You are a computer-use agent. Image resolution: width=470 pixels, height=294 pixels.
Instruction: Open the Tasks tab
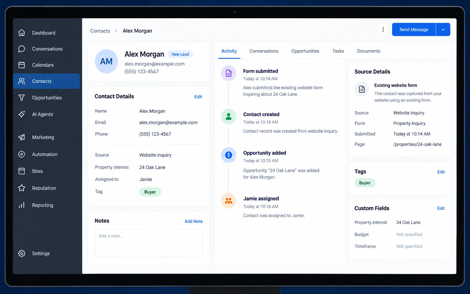(x=338, y=51)
